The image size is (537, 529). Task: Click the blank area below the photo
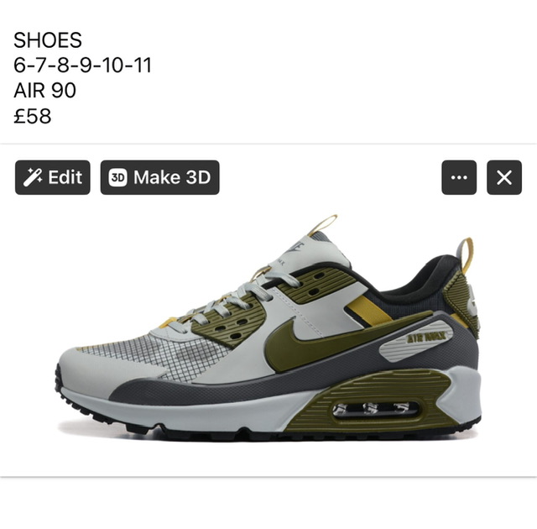pos(268,503)
